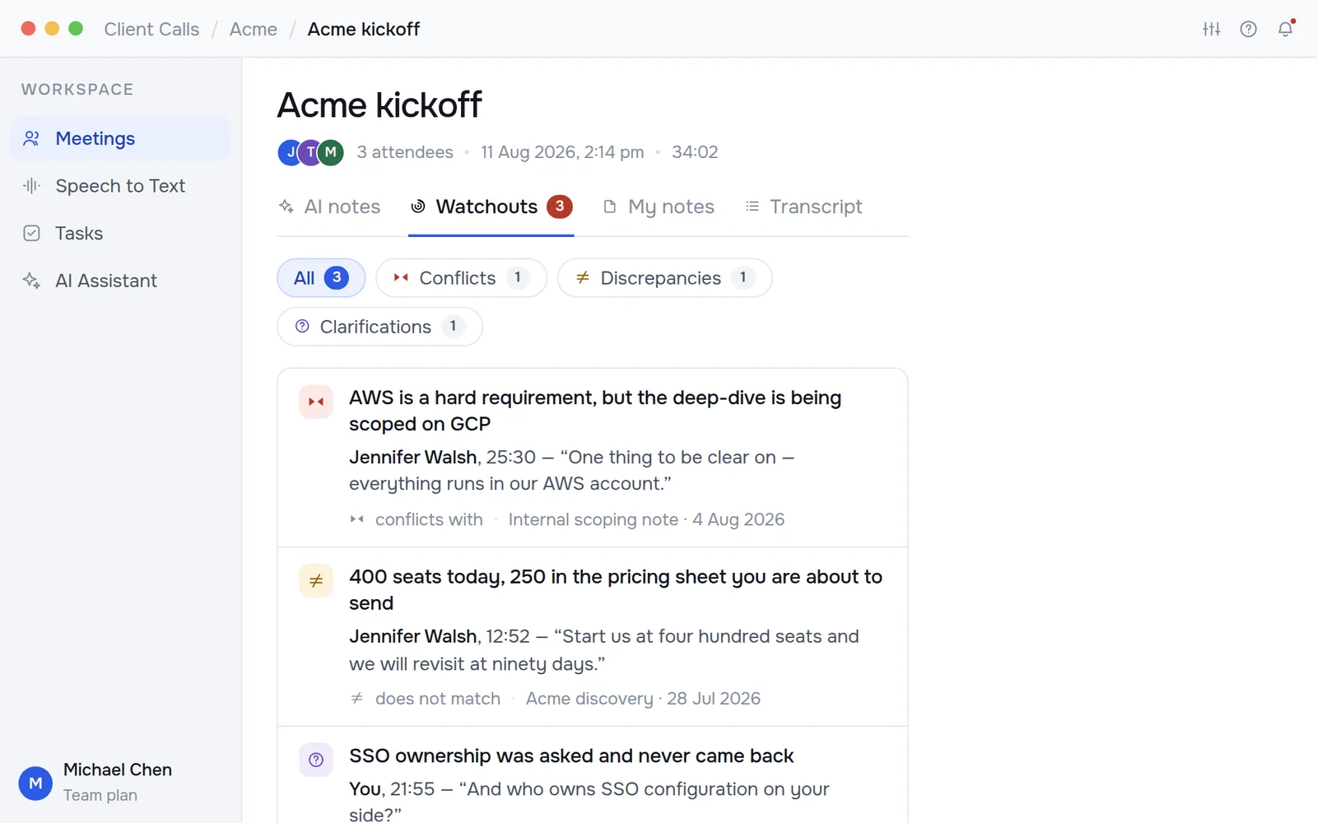The width and height of the screenshot is (1317, 823).
Task: Open Acme discovery reference
Action: pyautogui.click(x=643, y=699)
